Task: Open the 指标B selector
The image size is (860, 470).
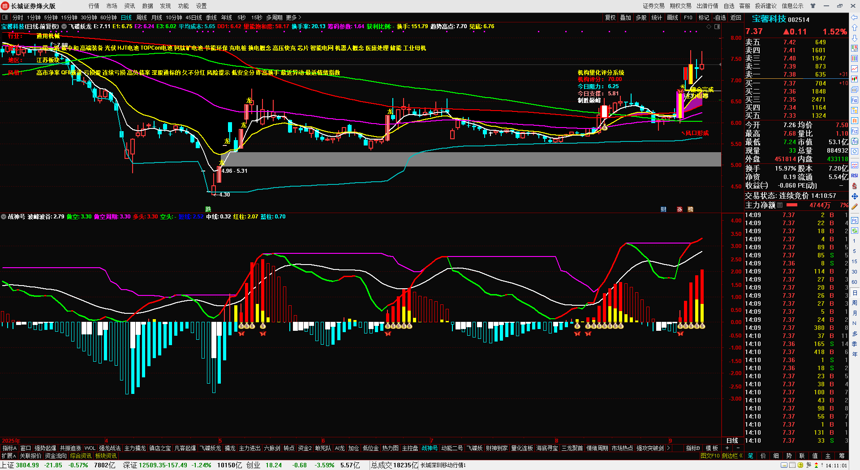Action: click(693, 448)
